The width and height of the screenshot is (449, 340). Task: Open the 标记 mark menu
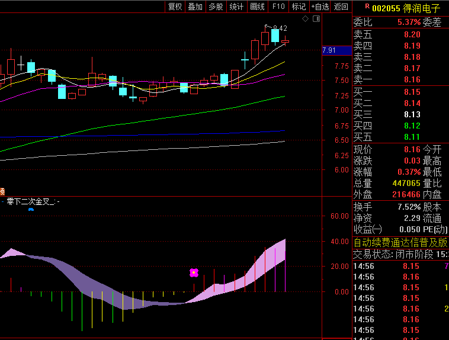(299, 7)
